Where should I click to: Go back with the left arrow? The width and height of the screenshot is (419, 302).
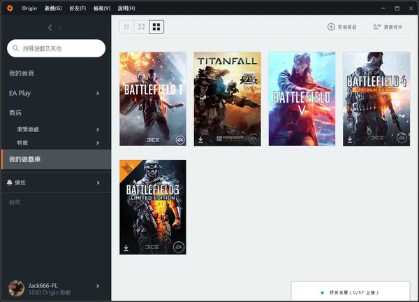(50, 27)
